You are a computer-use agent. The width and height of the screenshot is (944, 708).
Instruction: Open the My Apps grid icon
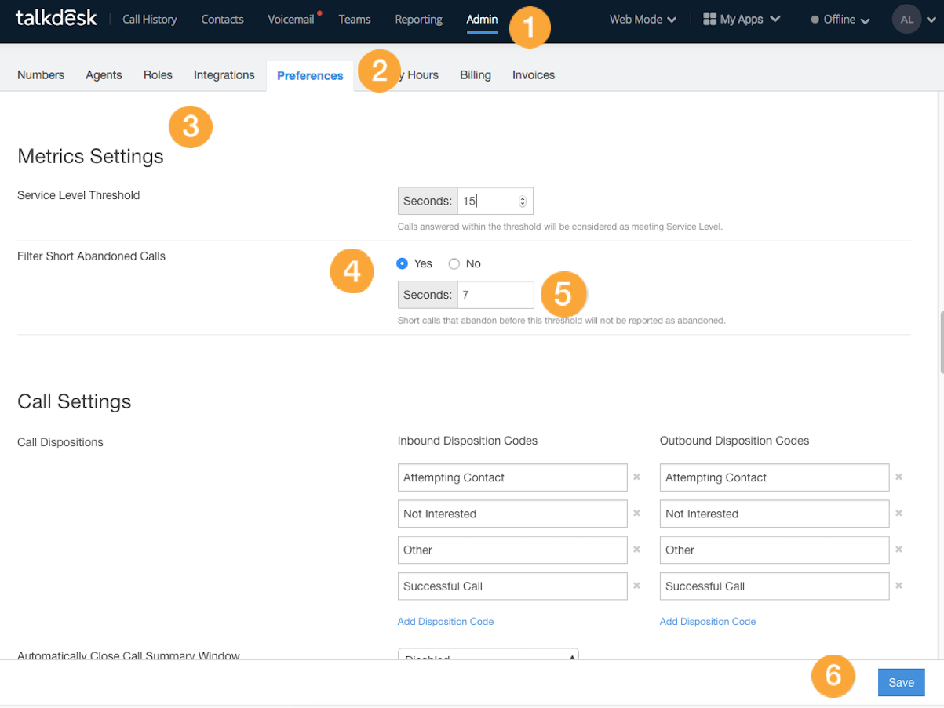coord(709,19)
